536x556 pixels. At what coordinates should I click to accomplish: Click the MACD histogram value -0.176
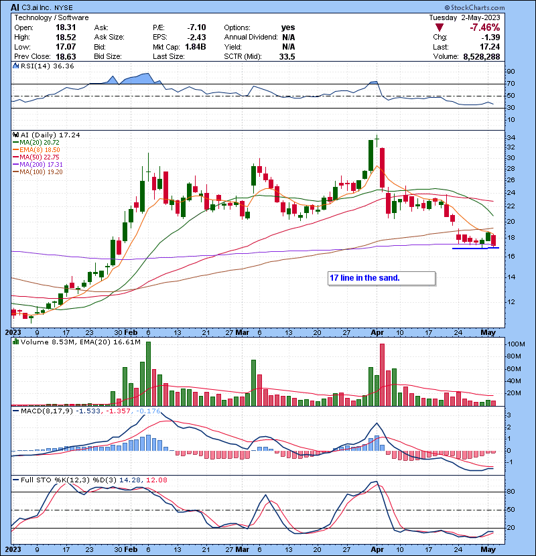tap(148, 411)
